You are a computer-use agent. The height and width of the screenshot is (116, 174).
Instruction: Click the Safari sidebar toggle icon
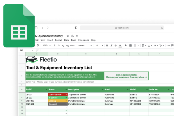[36, 28]
